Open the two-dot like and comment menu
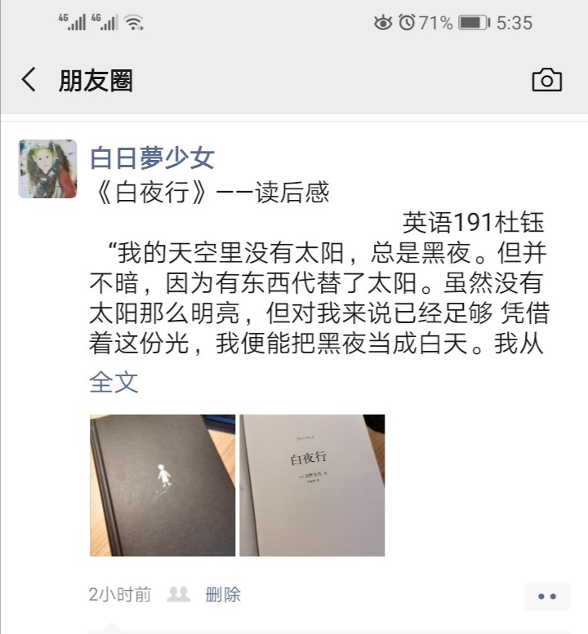This screenshot has width=588, height=634. [546, 596]
